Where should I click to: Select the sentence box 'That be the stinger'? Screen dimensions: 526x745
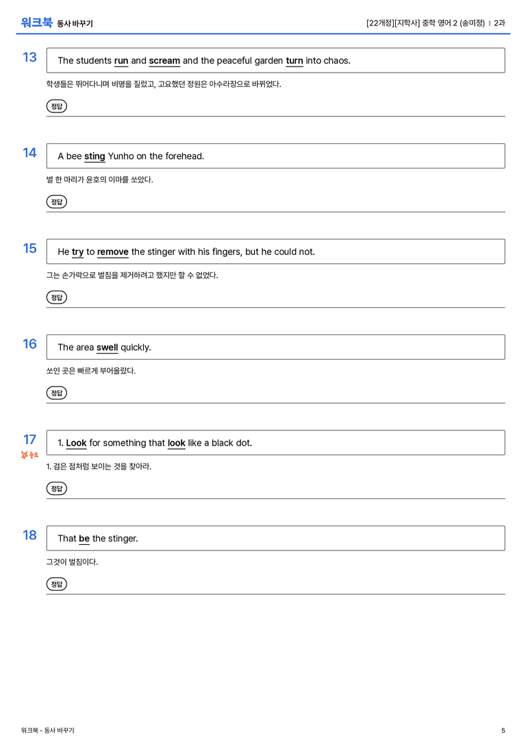275,538
